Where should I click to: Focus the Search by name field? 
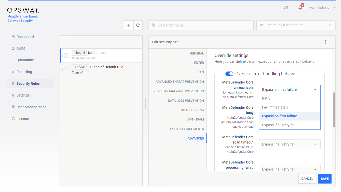coord(201,25)
